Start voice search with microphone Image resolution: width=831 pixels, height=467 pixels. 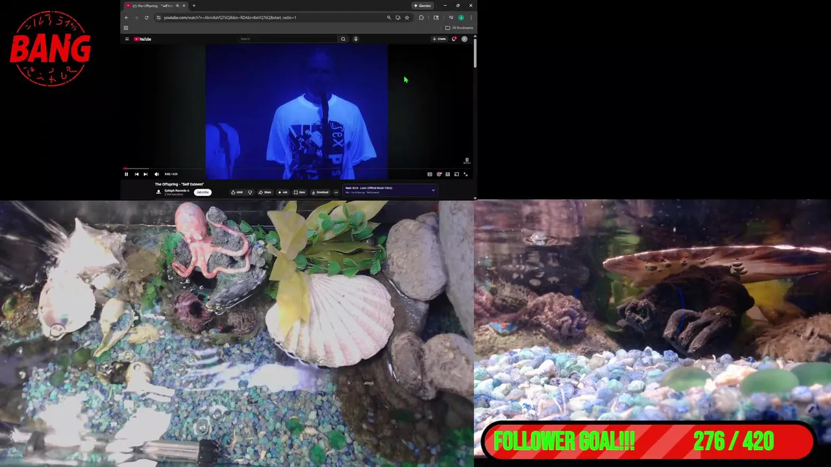point(356,39)
